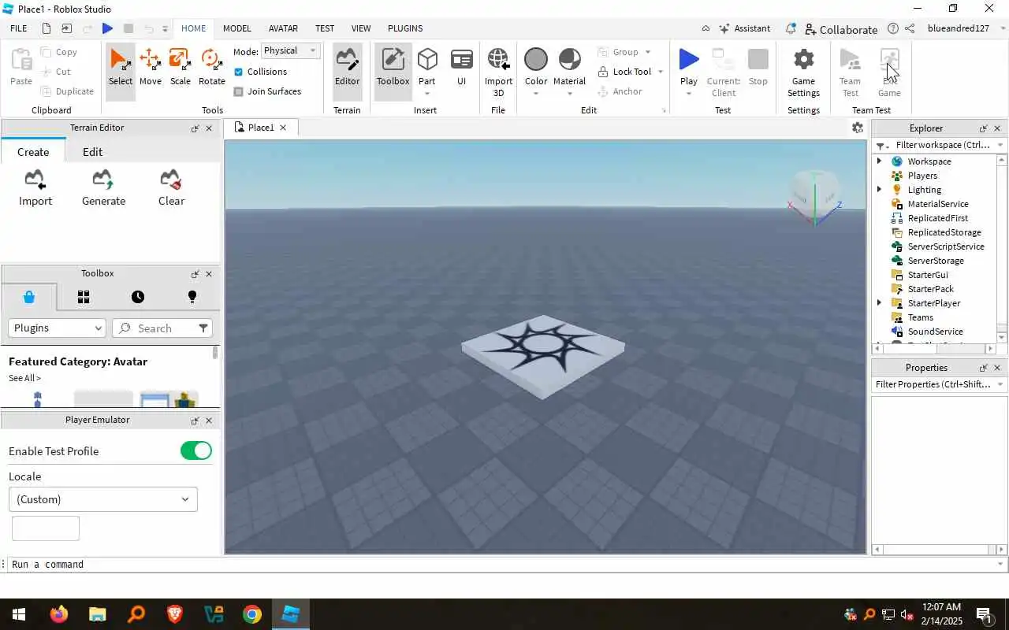Select ReplicatedStorage in Explorer
The height and width of the screenshot is (630, 1009).
pos(944,232)
